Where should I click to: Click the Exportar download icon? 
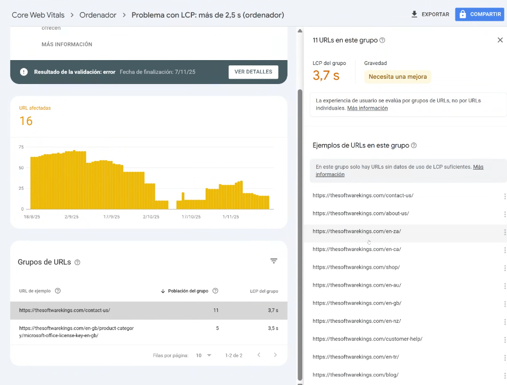click(x=415, y=14)
